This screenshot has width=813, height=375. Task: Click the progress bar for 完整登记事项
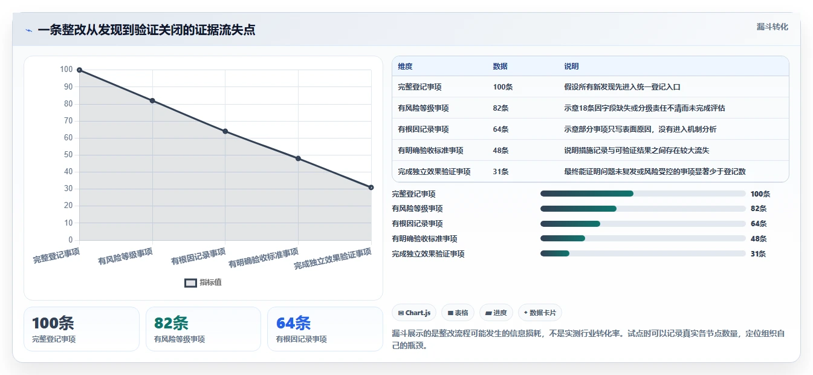click(643, 194)
